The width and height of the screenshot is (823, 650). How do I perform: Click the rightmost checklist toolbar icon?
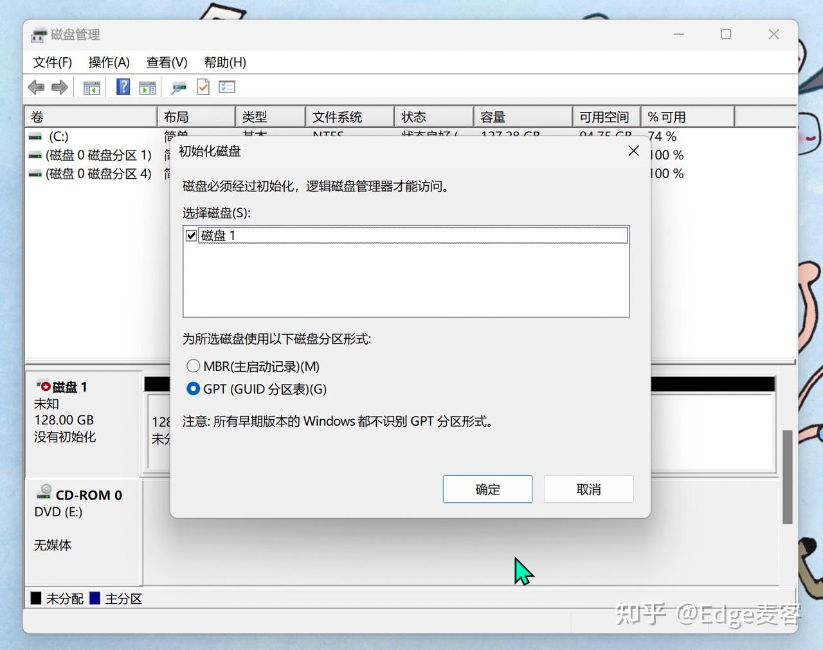pyautogui.click(x=227, y=87)
